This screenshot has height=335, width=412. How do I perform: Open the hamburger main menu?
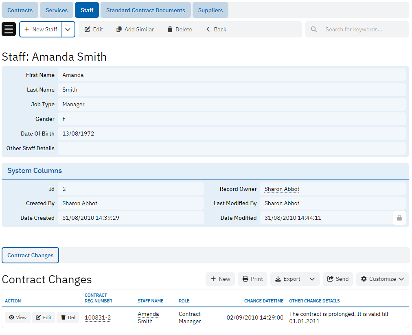tap(9, 29)
